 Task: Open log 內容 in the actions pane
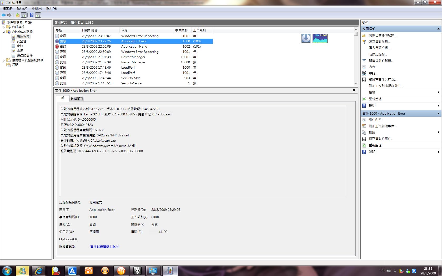click(372, 67)
